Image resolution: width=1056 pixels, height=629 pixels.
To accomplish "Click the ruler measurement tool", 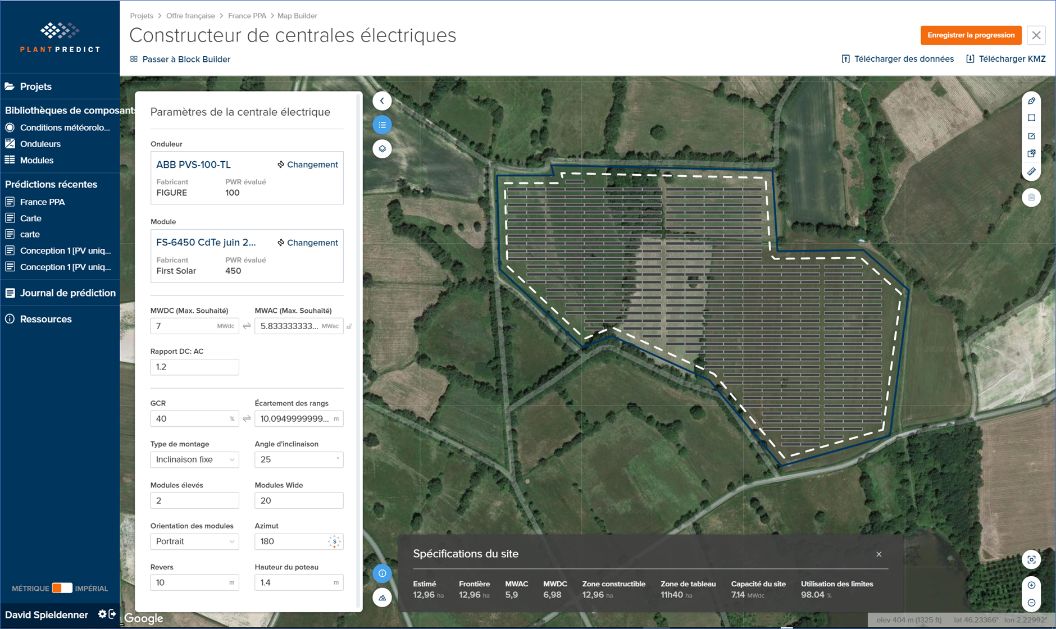I will (x=1031, y=172).
